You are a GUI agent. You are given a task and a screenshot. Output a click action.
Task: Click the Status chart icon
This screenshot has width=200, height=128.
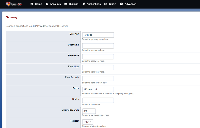[x=106, y=4]
